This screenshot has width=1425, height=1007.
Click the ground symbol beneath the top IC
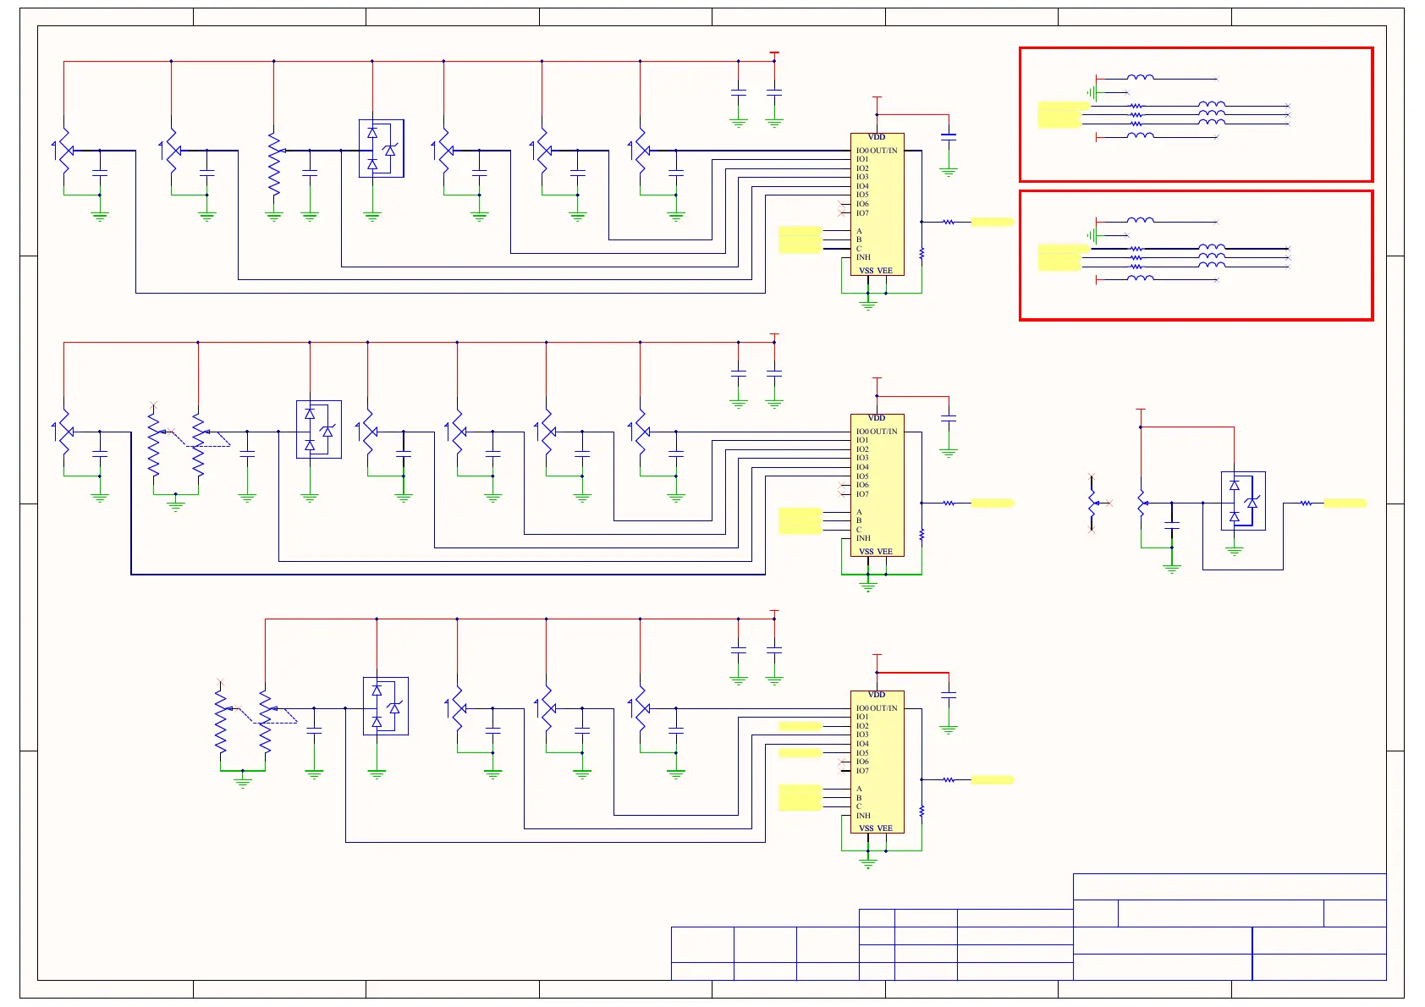pos(868,305)
